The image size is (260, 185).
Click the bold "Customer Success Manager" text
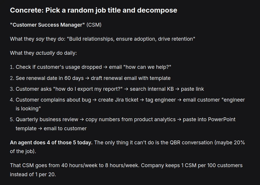47,25
